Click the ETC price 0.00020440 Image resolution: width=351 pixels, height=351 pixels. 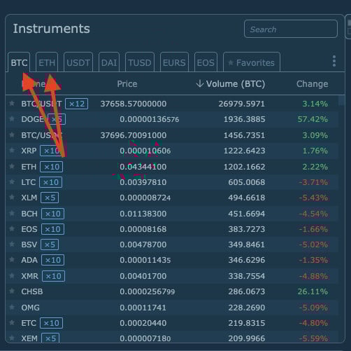(x=143, y=323)
